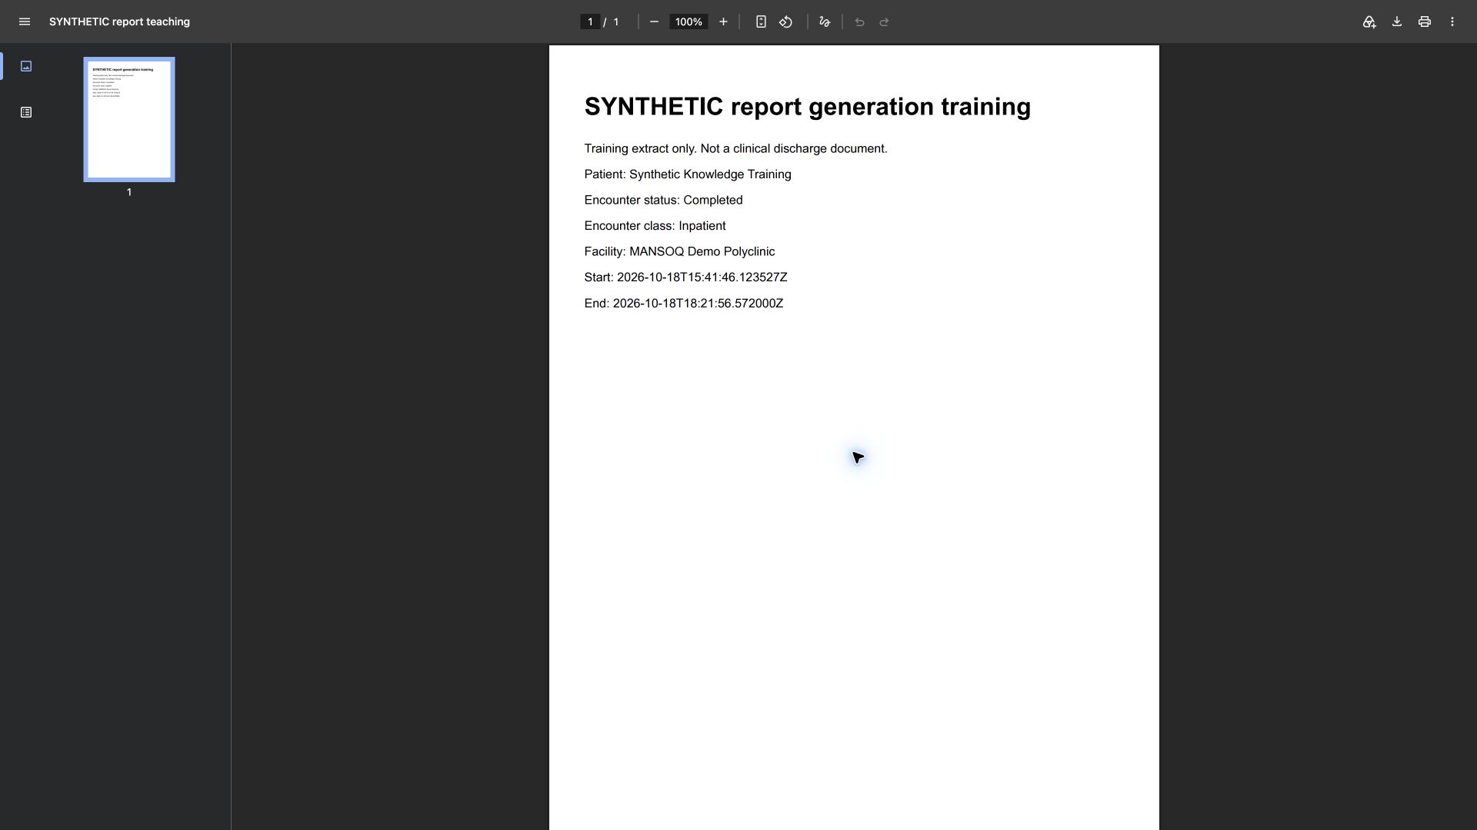
Task: Click the End timestamp line
Action: (x=684, y=304)
